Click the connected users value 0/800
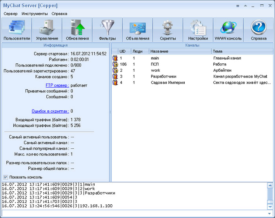Image resolution: width=275 pixels, height=218 pixels. click(x=76, y=65)
